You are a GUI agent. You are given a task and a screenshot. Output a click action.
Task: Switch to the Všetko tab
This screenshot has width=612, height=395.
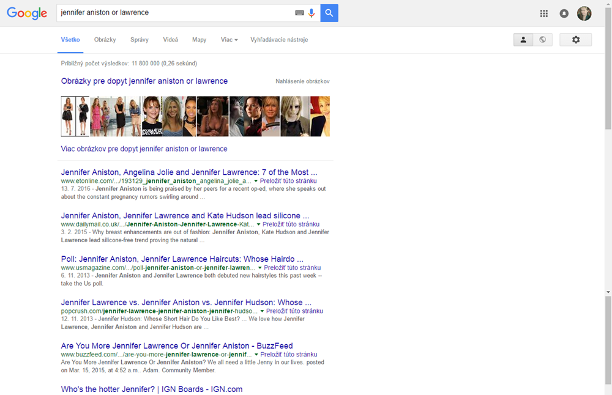(x=70, y=40)
